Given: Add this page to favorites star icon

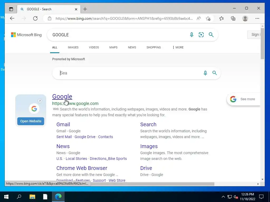Looking at the screenshot, I should coord(208,18).
